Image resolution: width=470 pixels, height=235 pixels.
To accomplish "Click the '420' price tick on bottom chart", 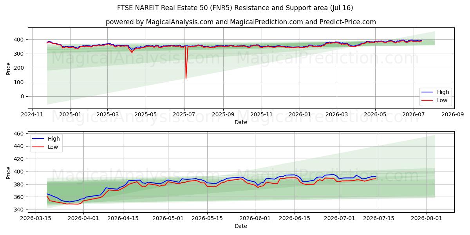I will (x=20, y=159).
